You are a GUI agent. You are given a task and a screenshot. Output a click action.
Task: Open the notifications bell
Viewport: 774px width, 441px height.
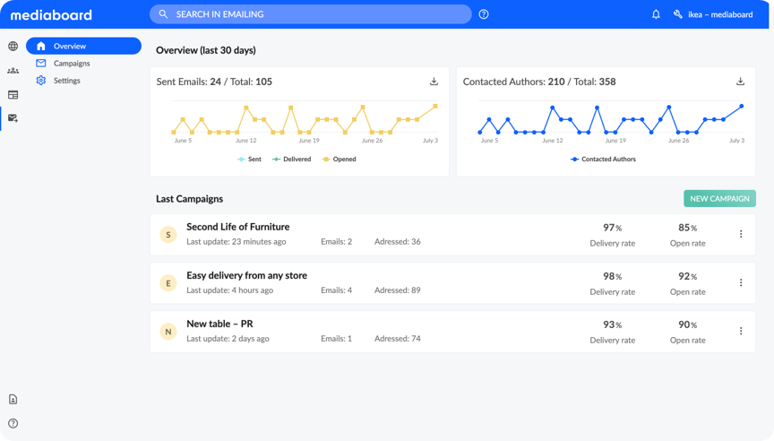pos(656,14)
